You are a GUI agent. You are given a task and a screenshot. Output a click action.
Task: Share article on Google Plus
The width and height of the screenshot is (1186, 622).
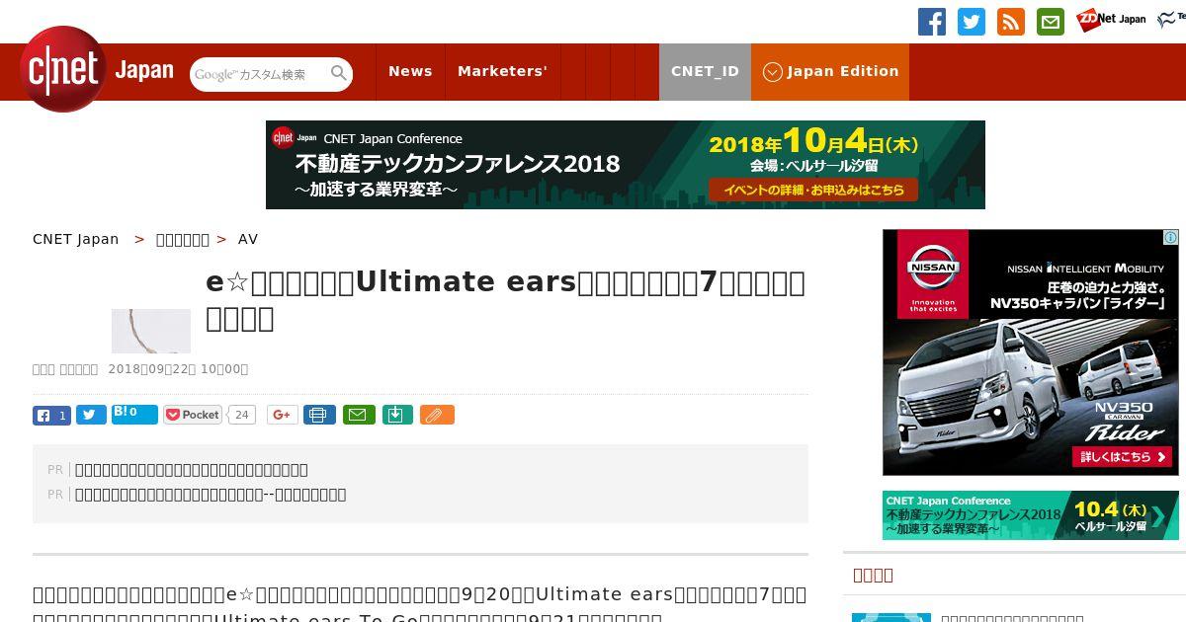point(282,415)
